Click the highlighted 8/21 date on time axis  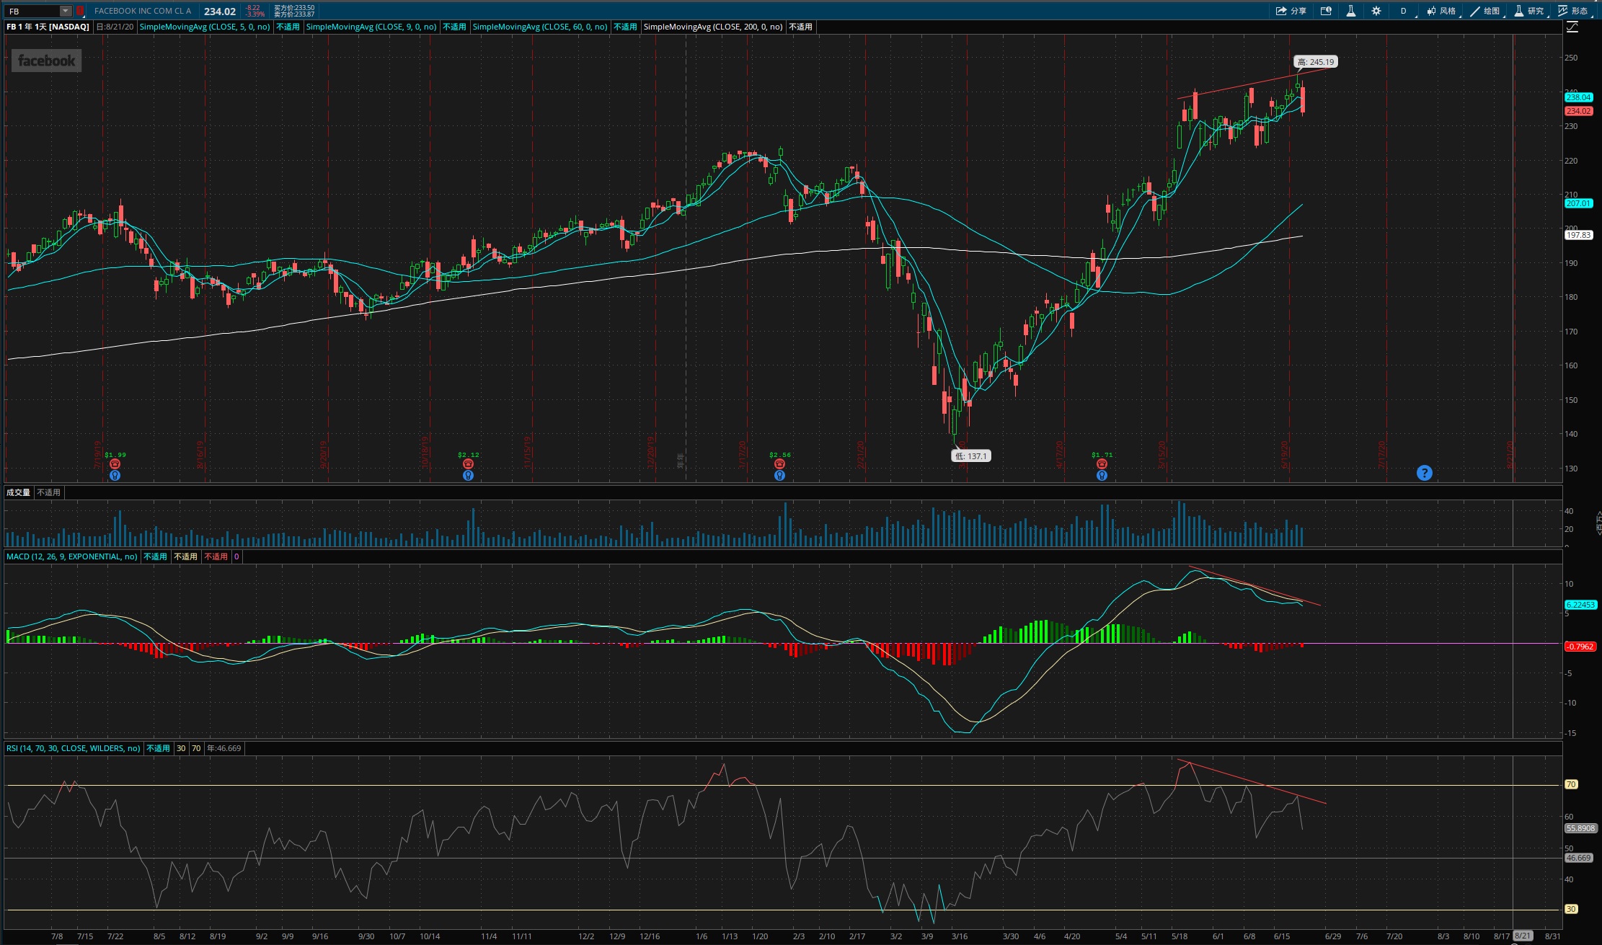click(1522, 936)
